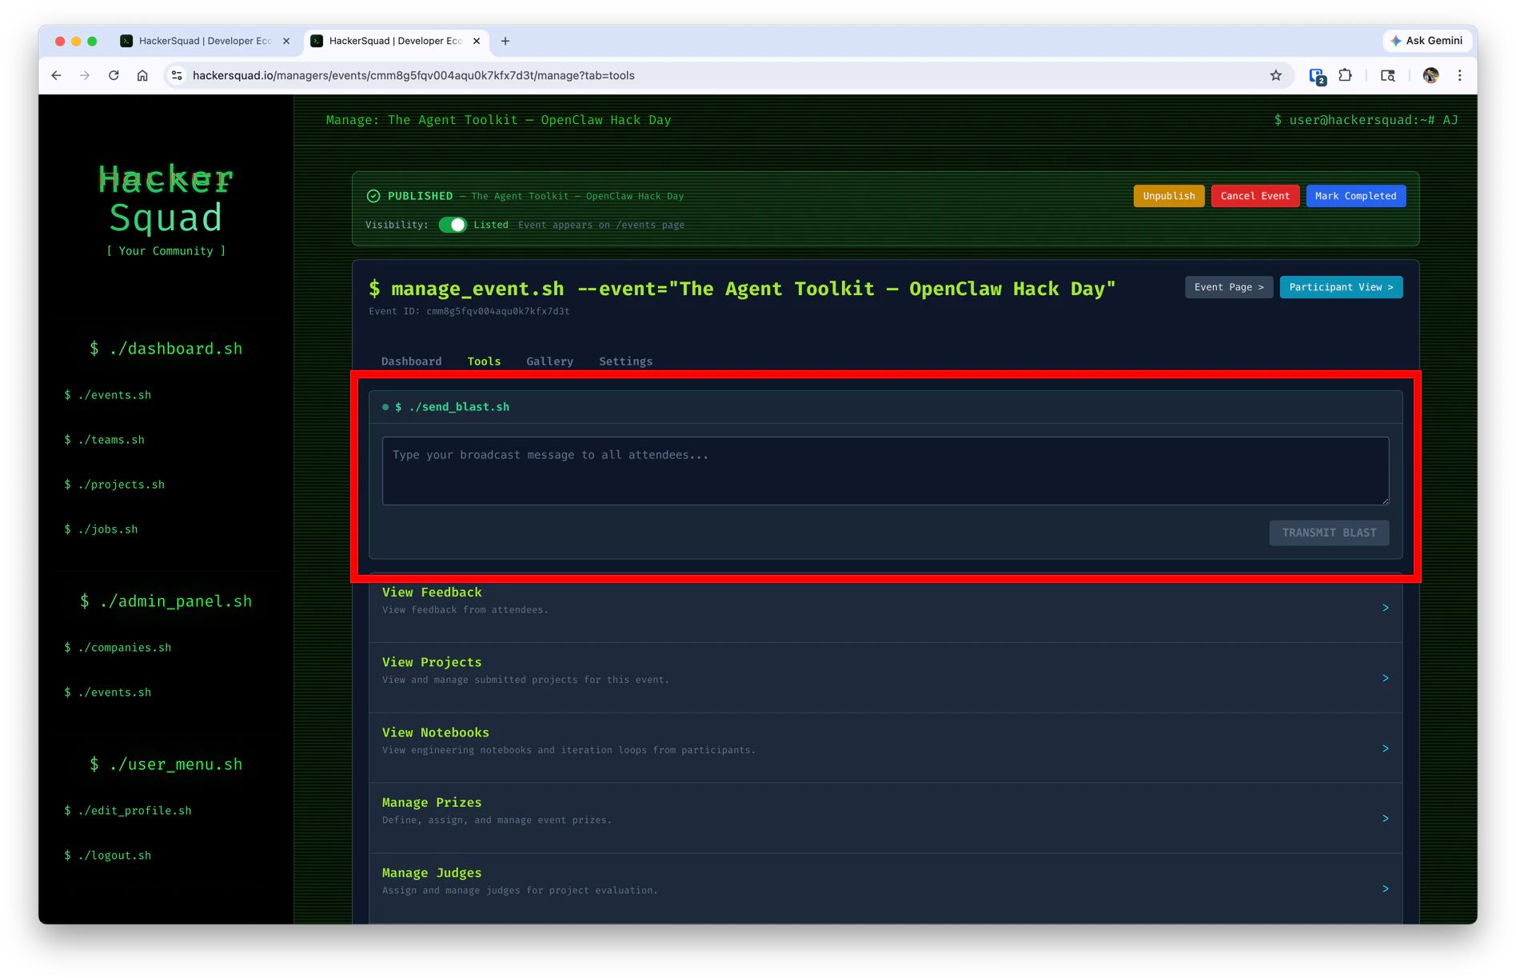The height and width of the screenshot is (978, 1516).
Task: Open the browser home page
Action: [142, 75]
